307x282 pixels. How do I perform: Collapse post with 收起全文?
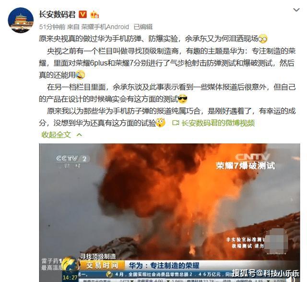(56, 135)
